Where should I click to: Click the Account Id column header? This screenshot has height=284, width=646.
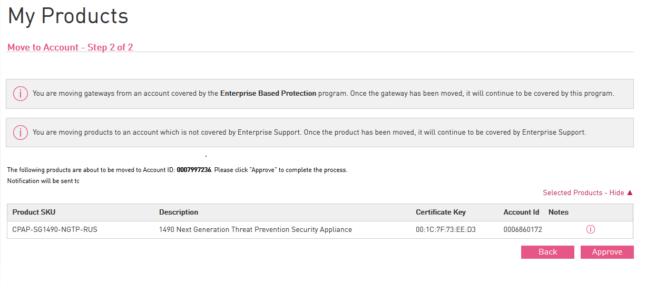click(x=521, y=212)
